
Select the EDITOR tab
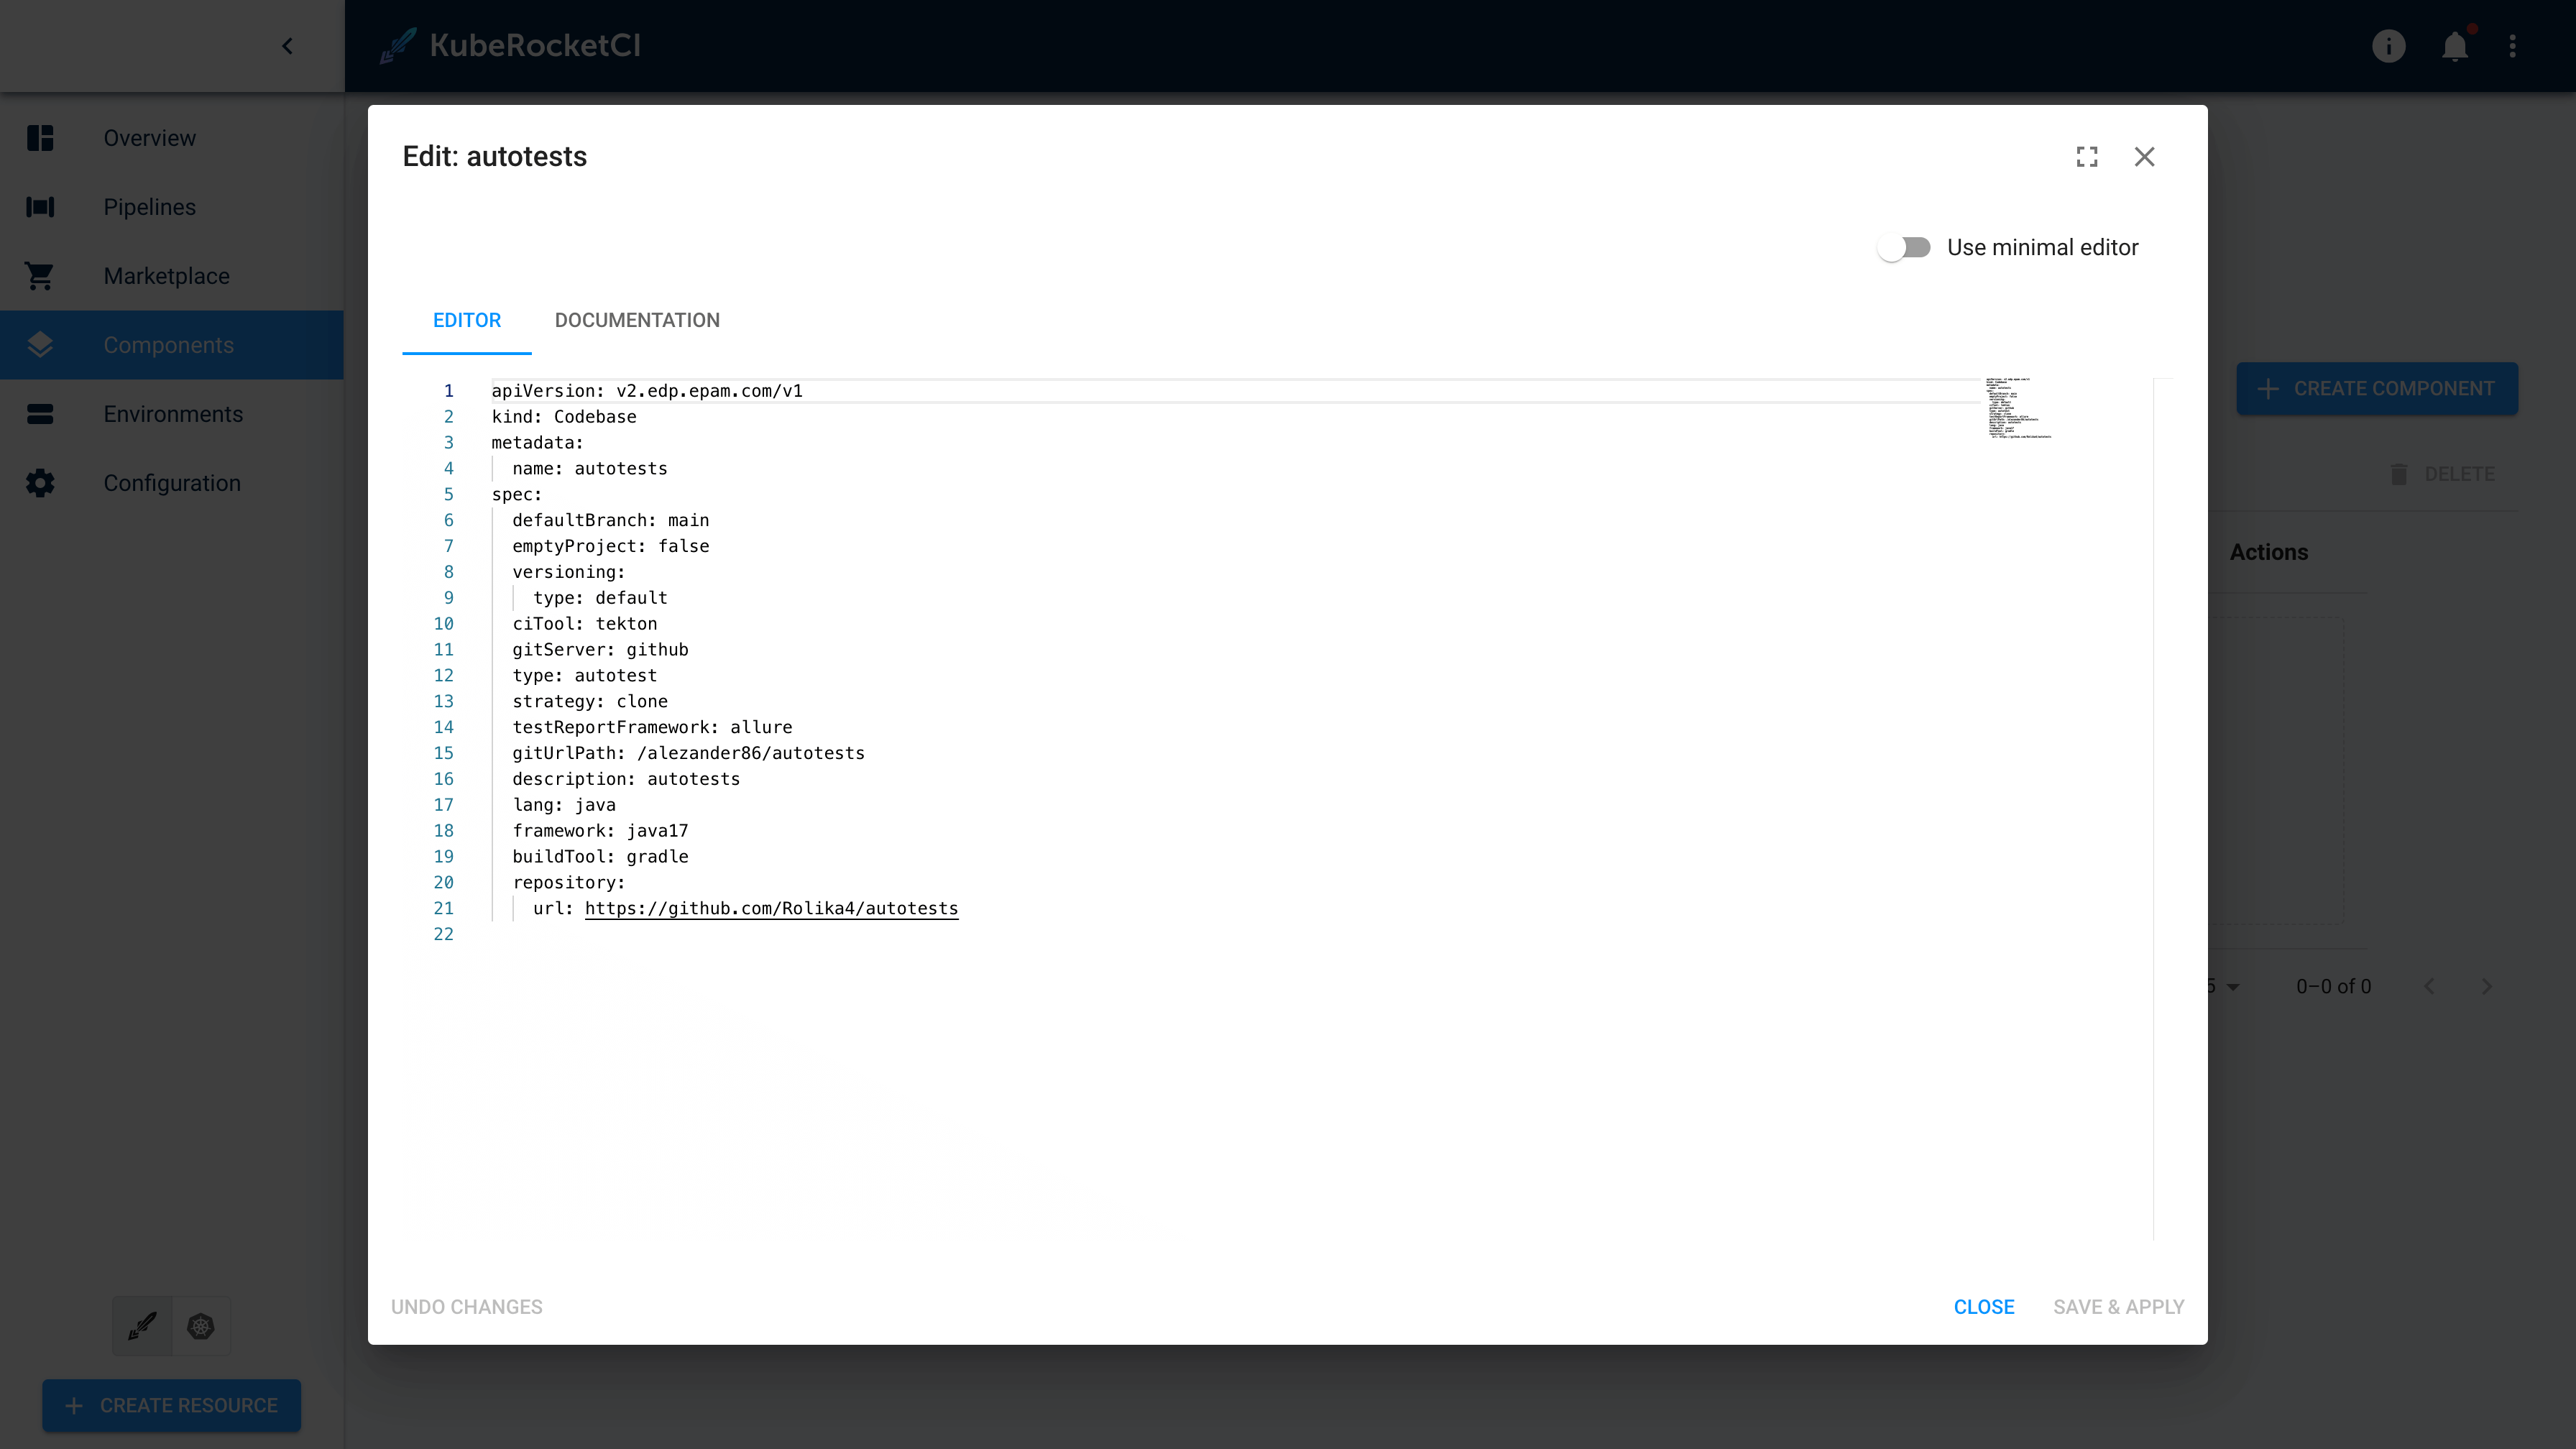pyautogui.click(x=467, y=321)
